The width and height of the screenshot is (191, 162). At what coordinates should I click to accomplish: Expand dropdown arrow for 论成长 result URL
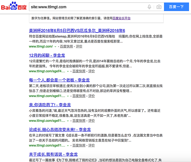68,145
